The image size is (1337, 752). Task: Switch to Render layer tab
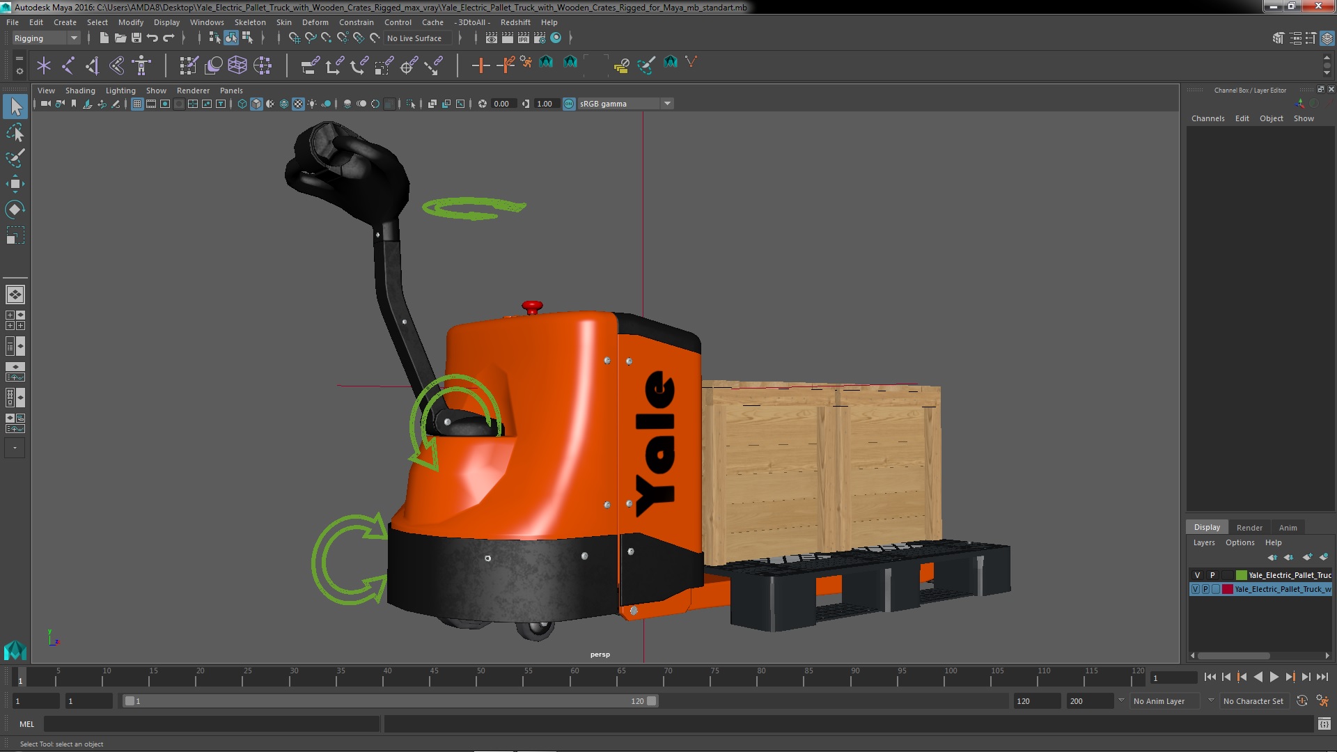point(1249,527)
